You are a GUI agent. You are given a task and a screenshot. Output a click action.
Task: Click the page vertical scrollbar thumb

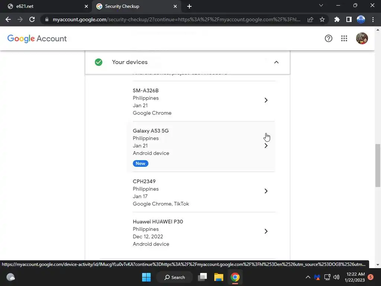(378, 165)
